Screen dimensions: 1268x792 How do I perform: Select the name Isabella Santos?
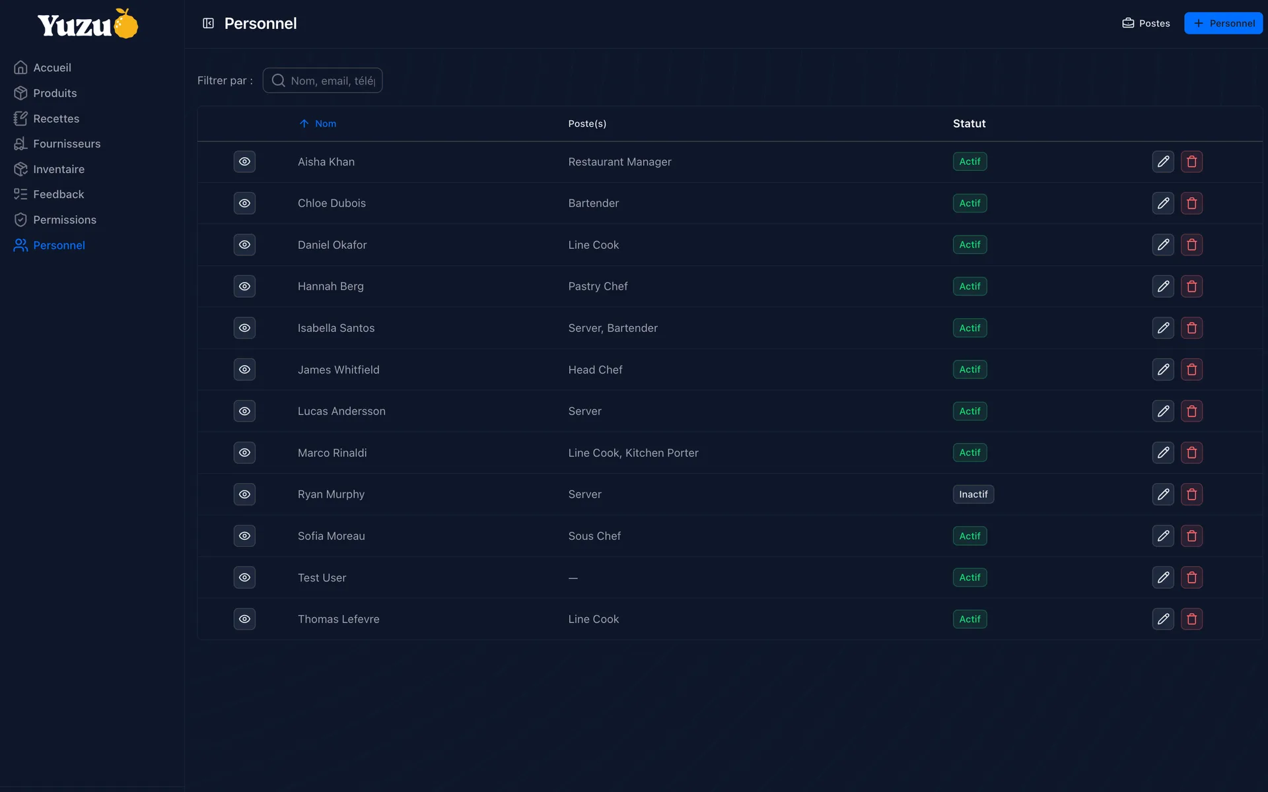[x=335, y=328]
